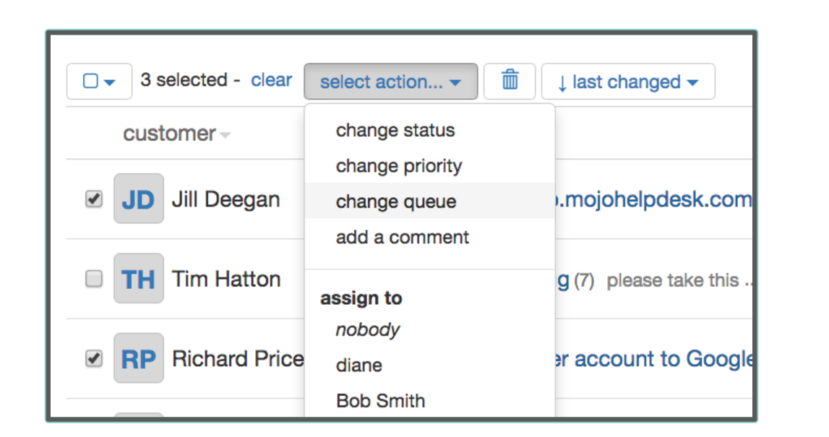Open the mojohelpdesk.com ticket link
Screen dimensions: 829x437
tap(654, 199)
